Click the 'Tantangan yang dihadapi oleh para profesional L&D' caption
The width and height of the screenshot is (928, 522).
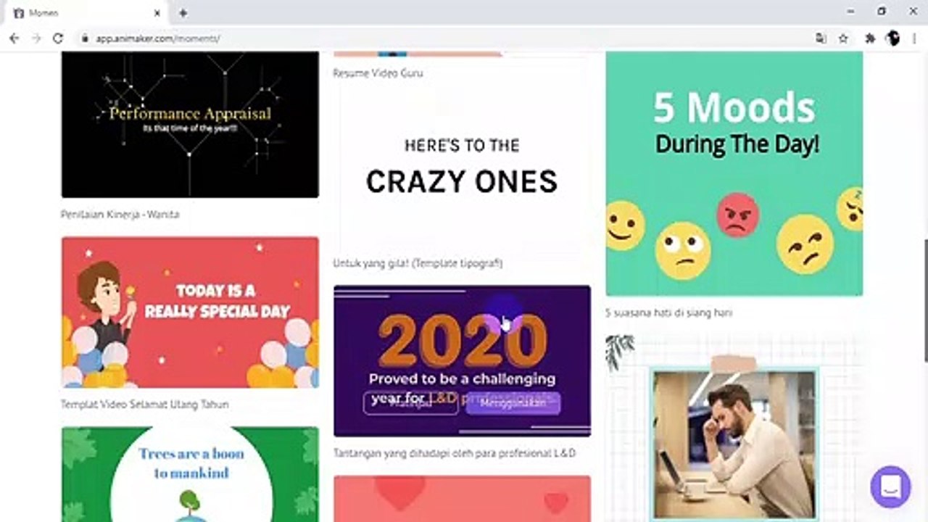click(x=455, y=453)
